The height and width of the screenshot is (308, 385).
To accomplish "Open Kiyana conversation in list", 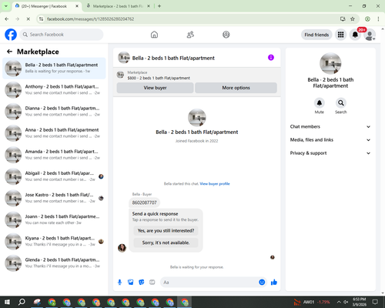I will coord(54,241).
